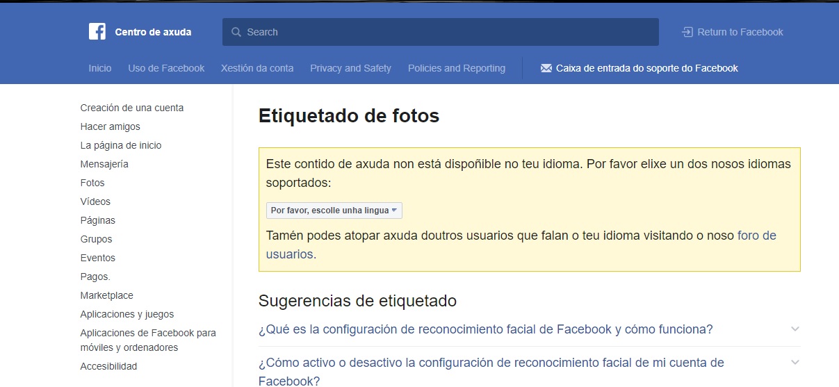Focus the Search input field
This screenshot has width=839, height=387.
pyautogui.click(x=445, y=32)
